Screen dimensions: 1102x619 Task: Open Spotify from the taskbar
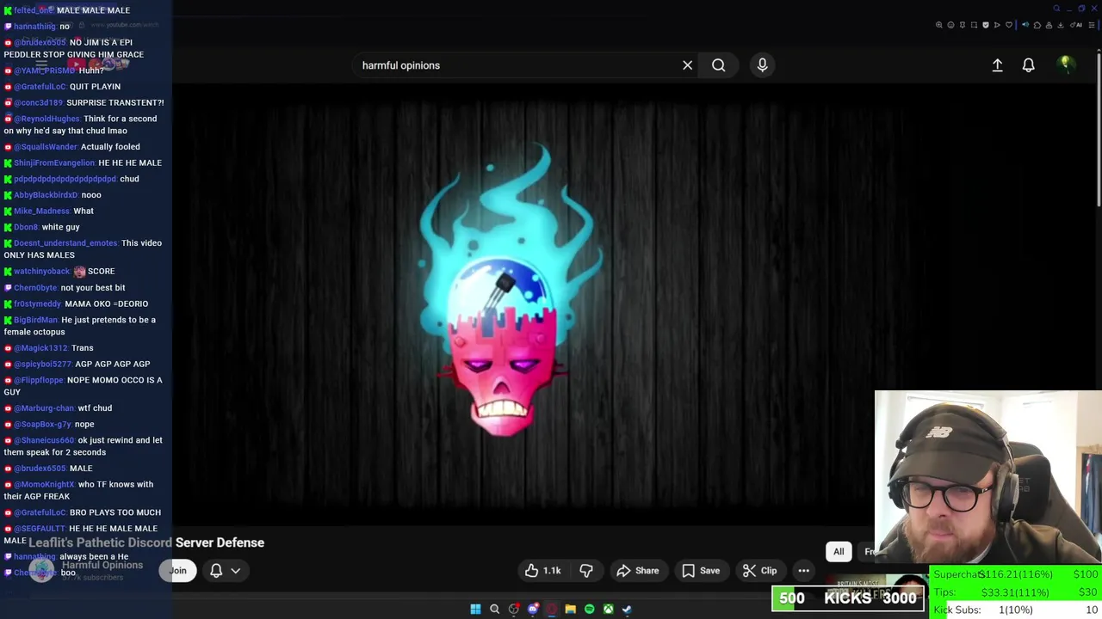589,610
